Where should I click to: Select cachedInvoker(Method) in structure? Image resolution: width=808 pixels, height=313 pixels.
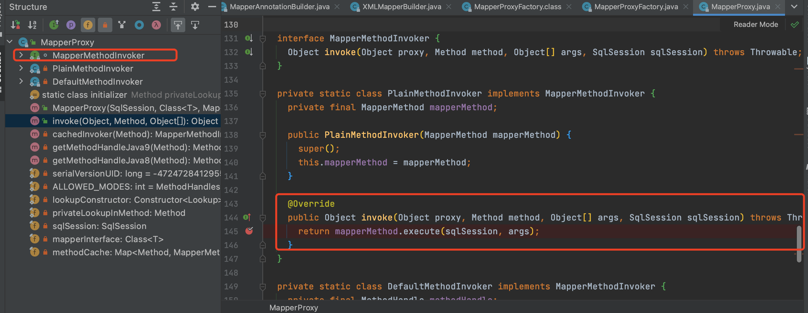(113, 134)
